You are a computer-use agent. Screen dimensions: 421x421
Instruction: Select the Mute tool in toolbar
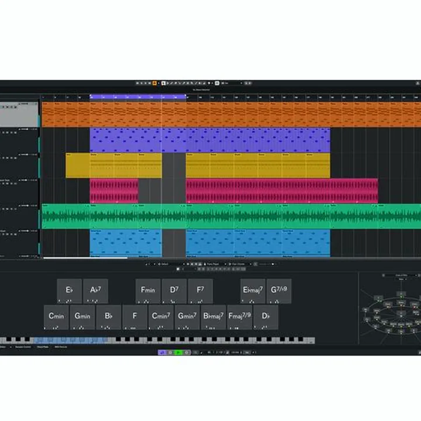click(188, 83)
